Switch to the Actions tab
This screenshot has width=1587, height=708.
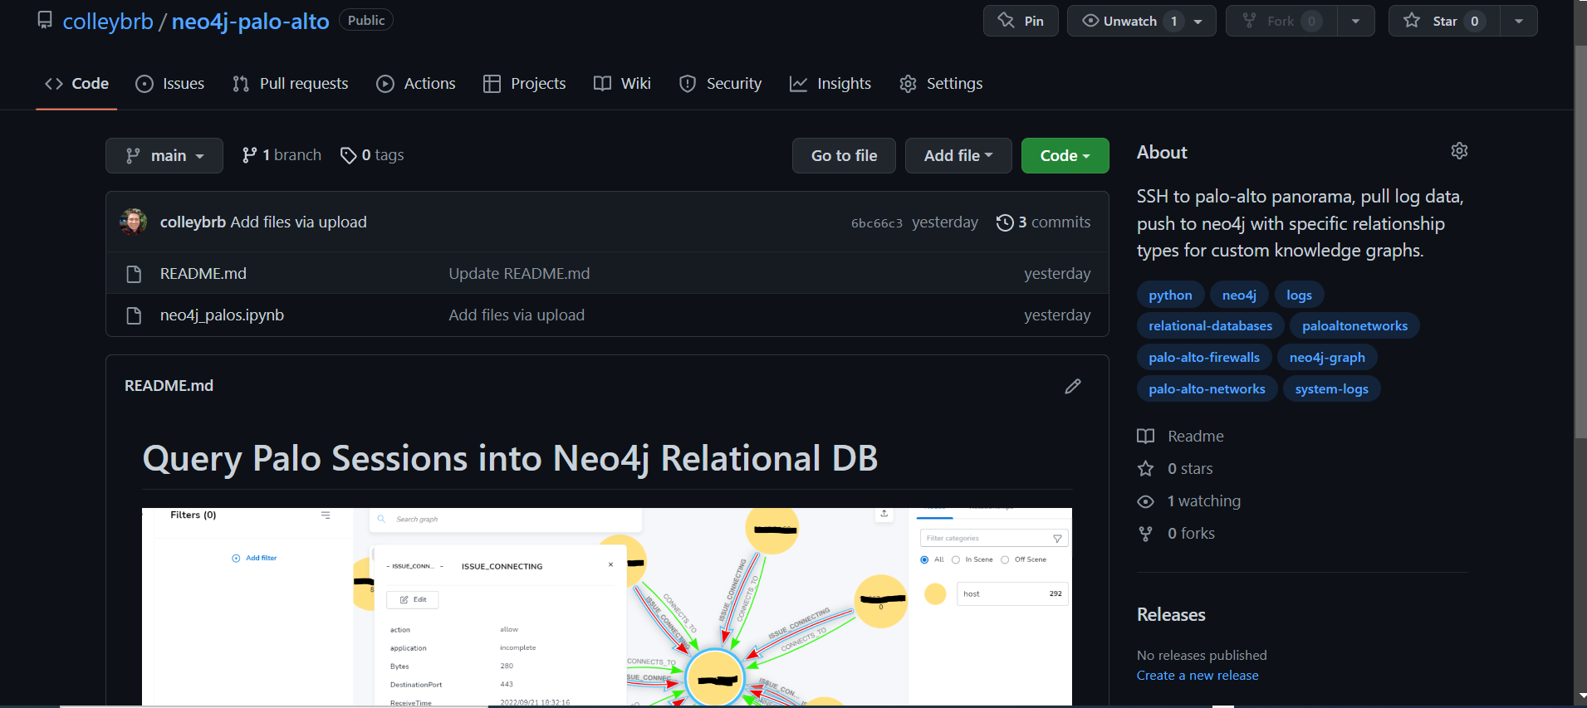(x=416, y=84)
